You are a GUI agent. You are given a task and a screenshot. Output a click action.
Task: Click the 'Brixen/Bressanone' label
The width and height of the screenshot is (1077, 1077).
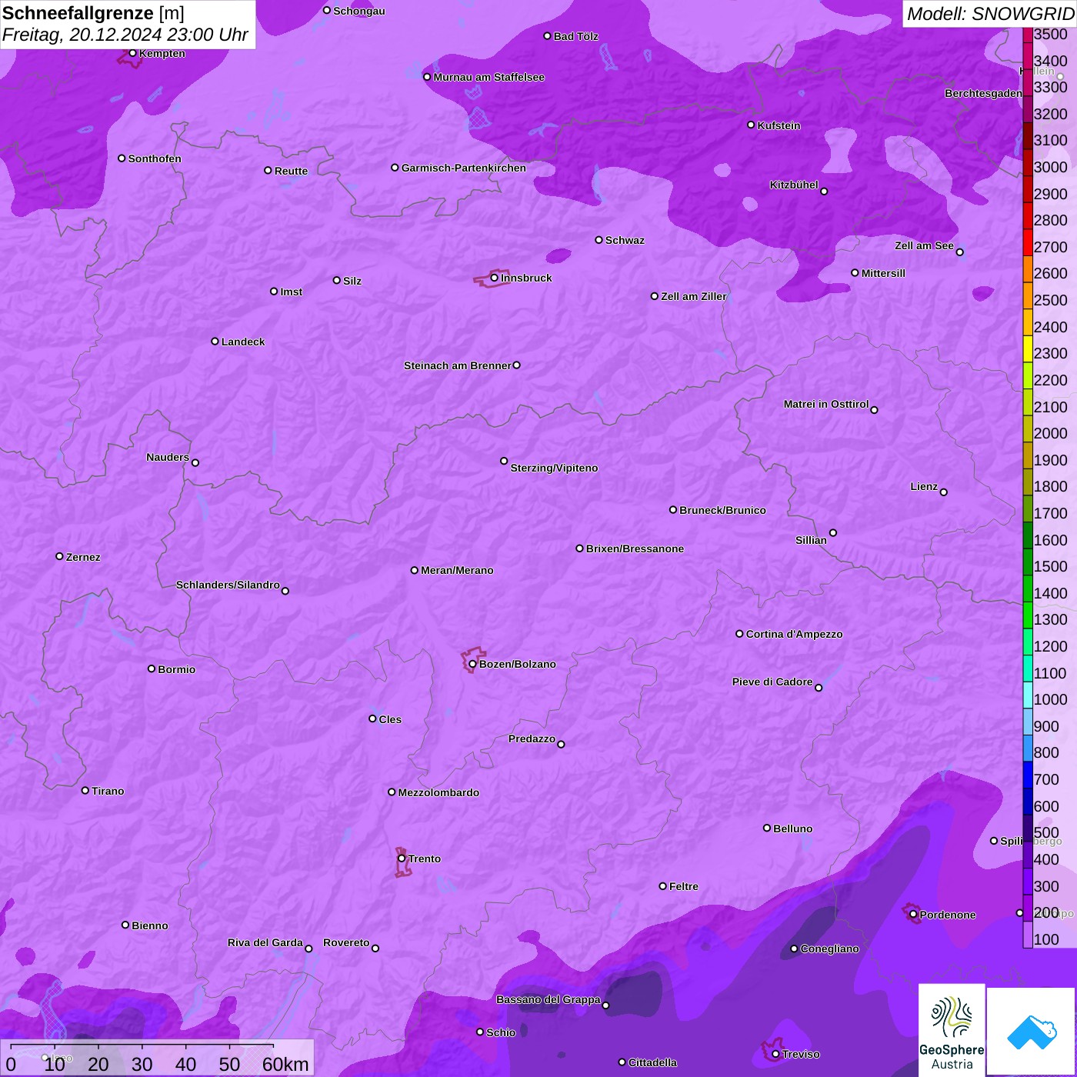tap(635, 549)
